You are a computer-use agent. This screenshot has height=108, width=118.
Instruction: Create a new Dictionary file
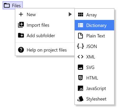(x=94, y=25)
